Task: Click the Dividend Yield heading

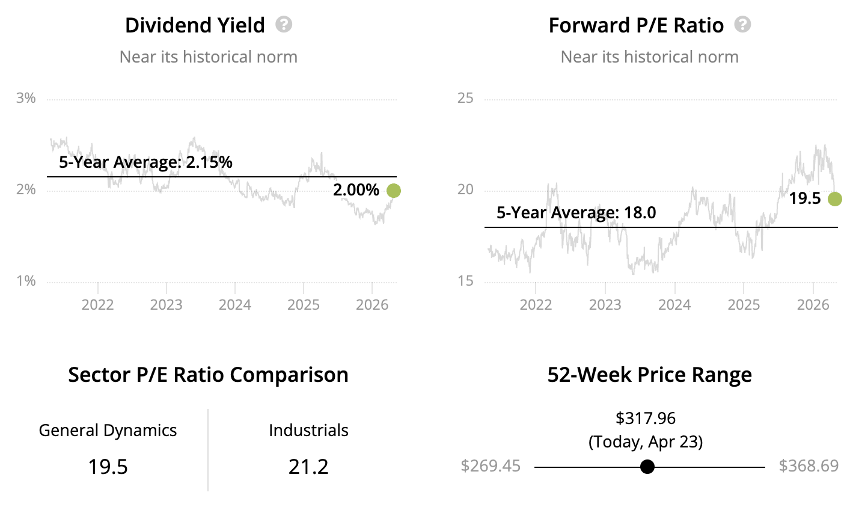Action: [x=195, y=25]
